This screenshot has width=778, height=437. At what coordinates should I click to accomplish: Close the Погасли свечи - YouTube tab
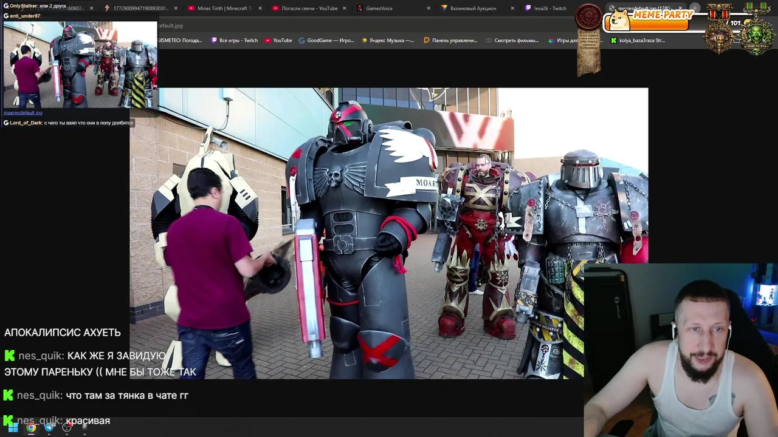(344, 8)
